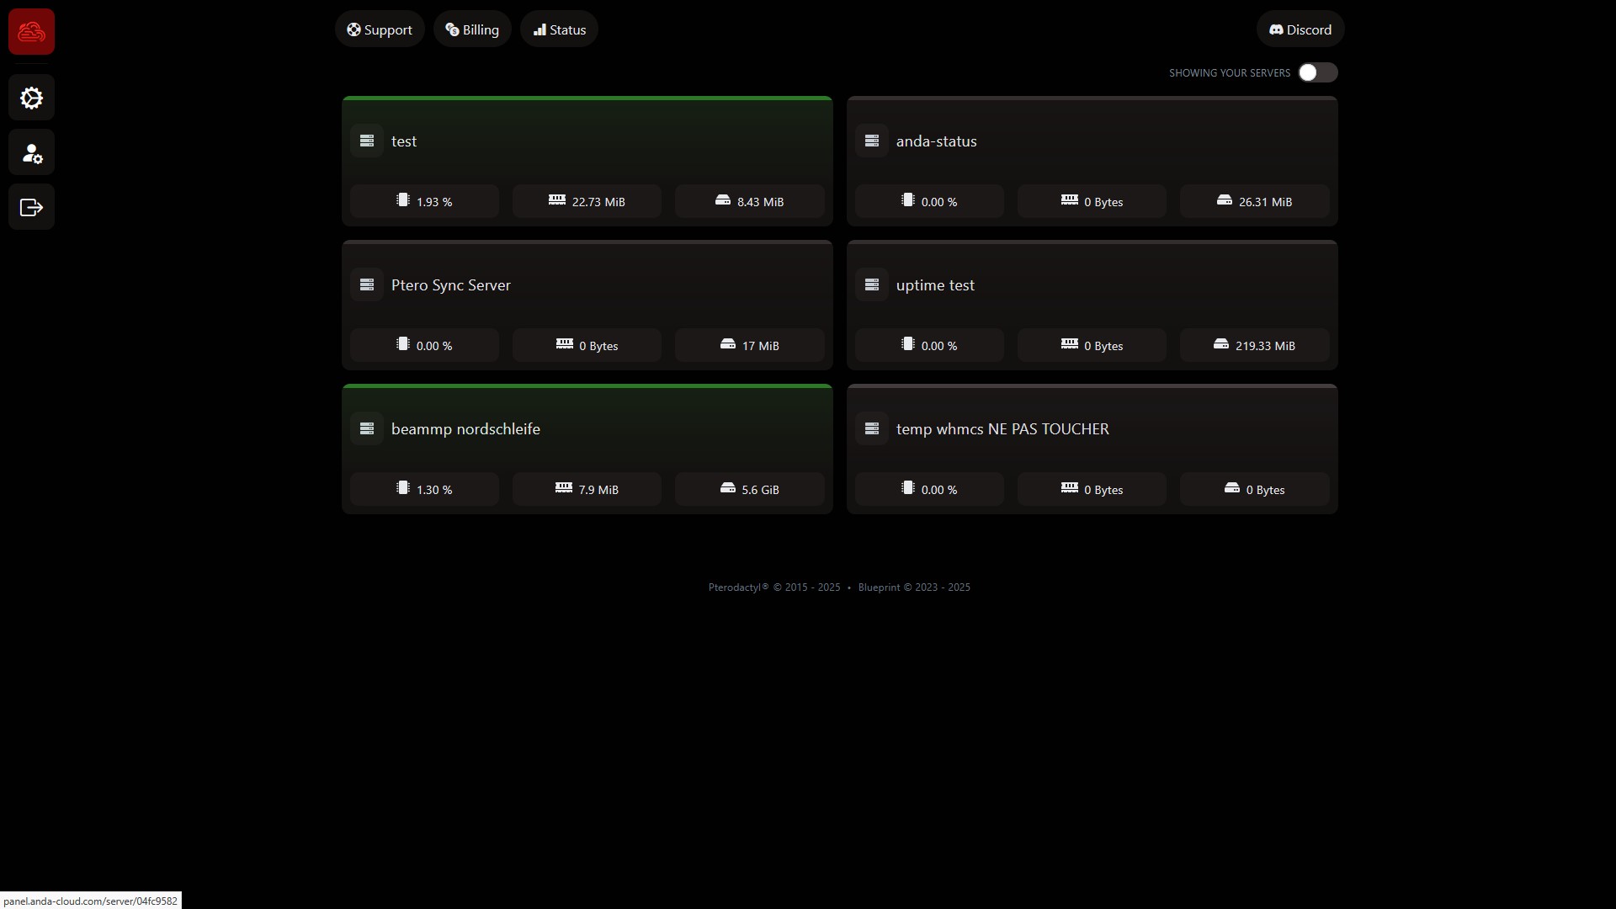Open the Status page link
The height and width of the screenshot is (909, 1616).
coord(559,29)
